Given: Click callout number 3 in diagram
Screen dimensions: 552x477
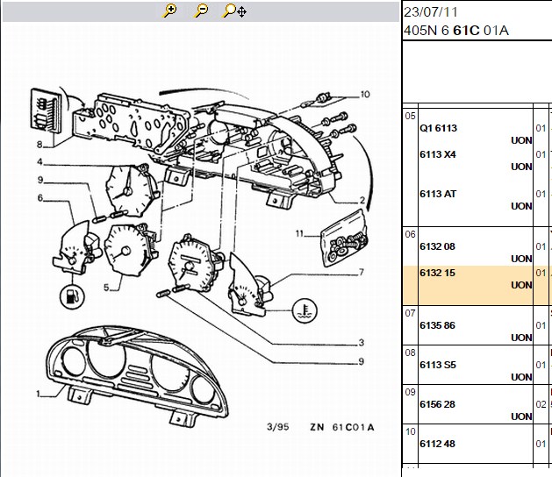Looking at the screenshot, I should click(x=362, y=342).
